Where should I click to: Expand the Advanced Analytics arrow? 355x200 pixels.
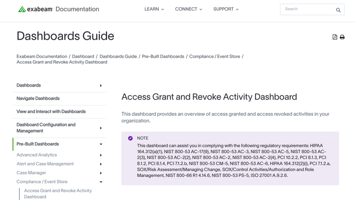tap(101, 155)
